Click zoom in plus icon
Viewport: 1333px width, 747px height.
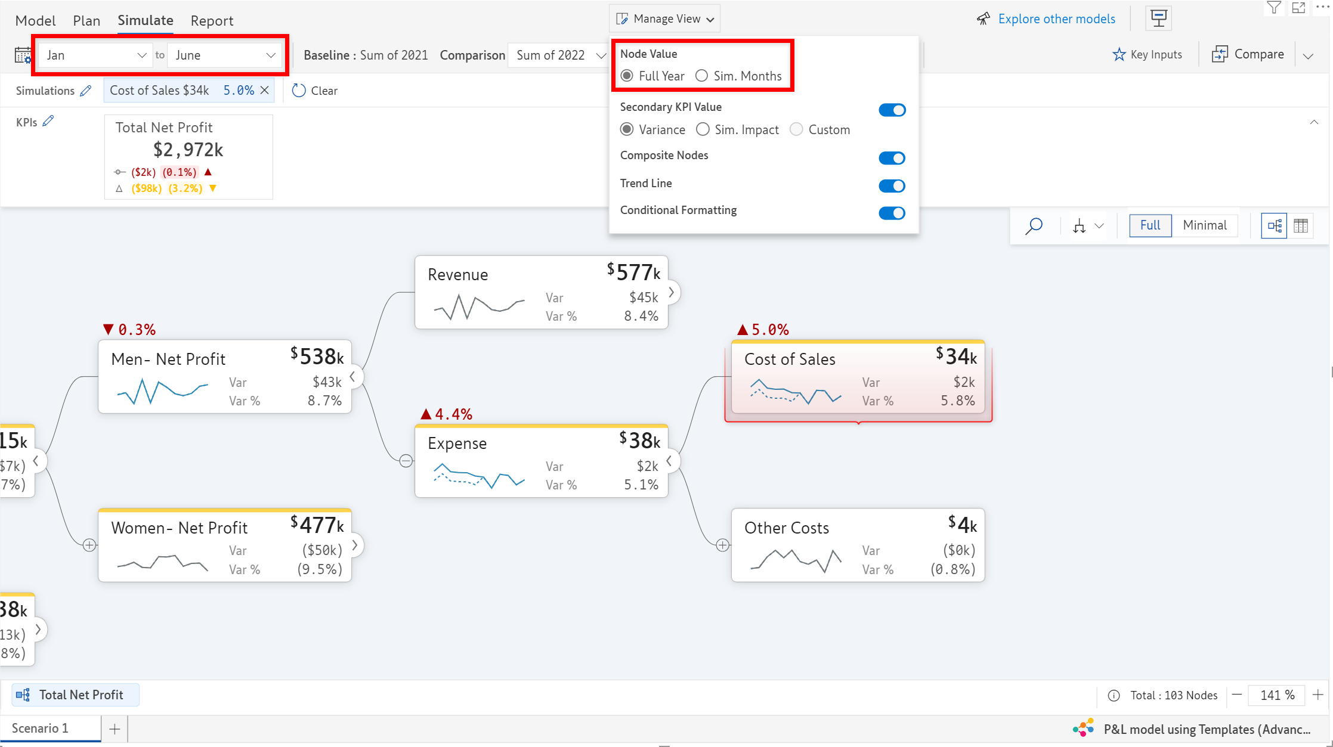(x=1318, y=695)
